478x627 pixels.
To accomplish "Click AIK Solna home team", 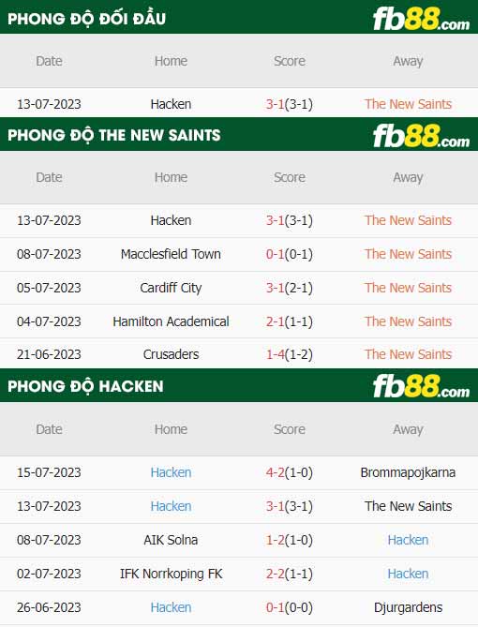I will tap(171, 540).
